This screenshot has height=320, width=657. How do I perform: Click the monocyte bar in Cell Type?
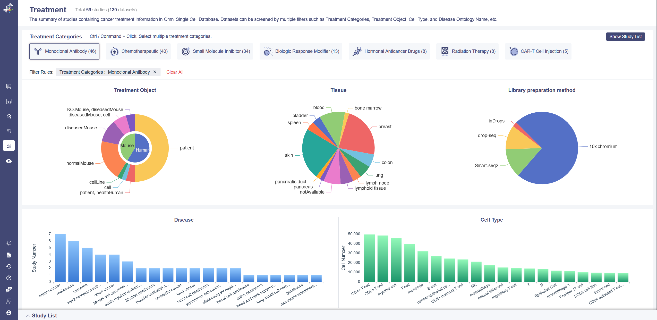[423, 267]
